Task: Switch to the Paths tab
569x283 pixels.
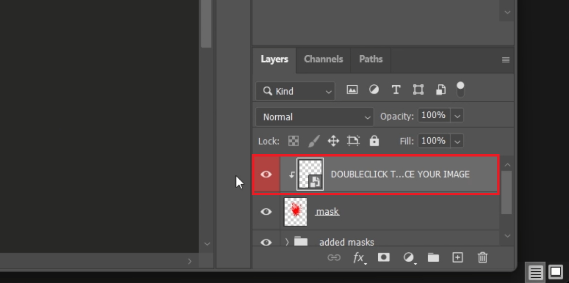Action: 370,60
